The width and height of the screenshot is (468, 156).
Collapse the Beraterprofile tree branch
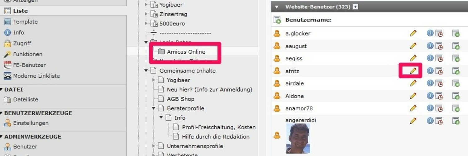pos(154,108)
